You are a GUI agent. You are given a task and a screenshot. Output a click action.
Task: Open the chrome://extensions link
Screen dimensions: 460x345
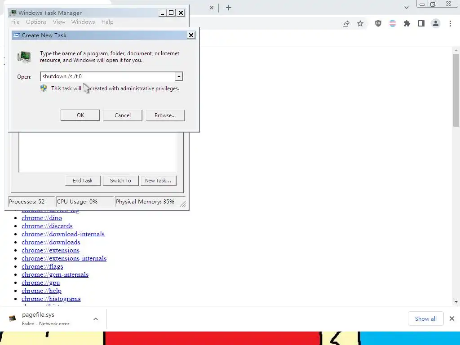pyautogui.click(x=50, y=250)
